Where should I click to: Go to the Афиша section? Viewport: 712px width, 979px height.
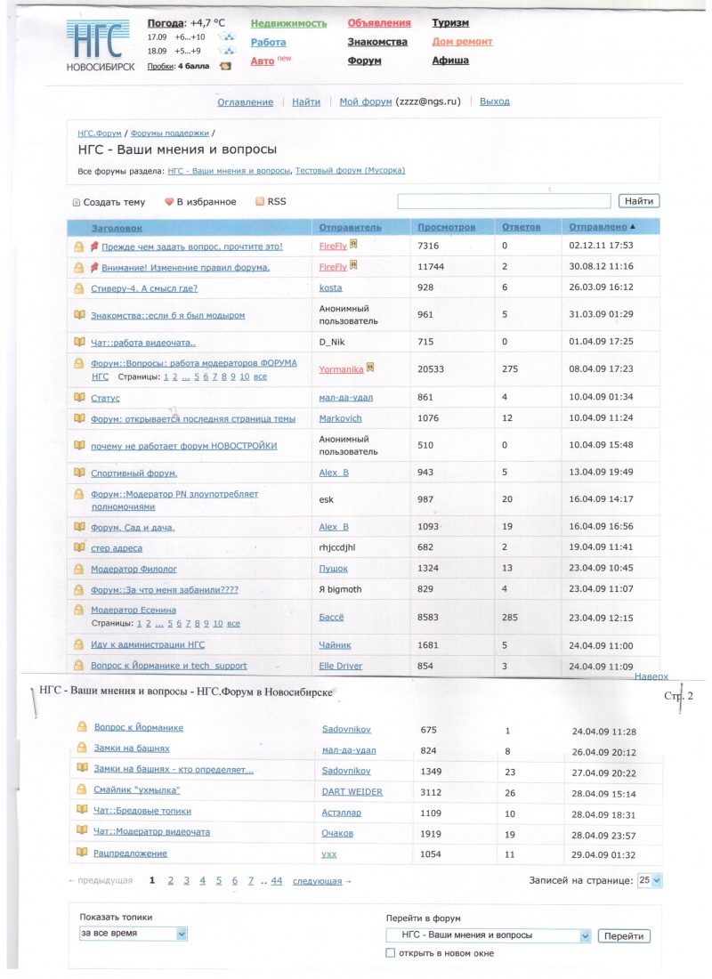(x=450, y=61)
